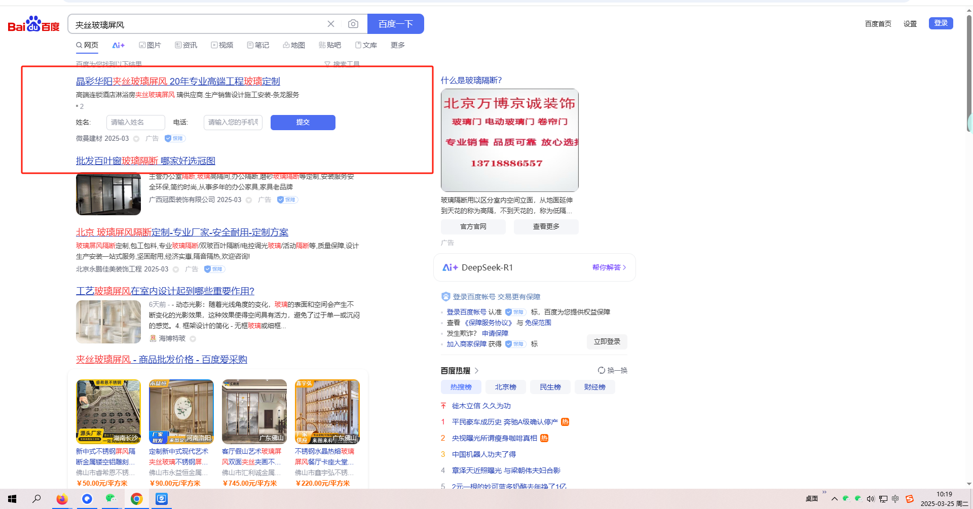Expand 百度热搜 with the chevron

(x=476, y=371)
